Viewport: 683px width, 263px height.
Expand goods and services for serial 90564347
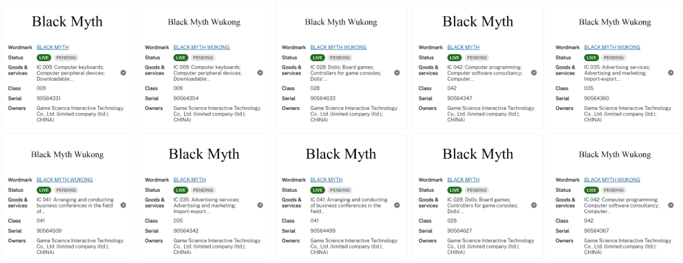coord(534,73)
